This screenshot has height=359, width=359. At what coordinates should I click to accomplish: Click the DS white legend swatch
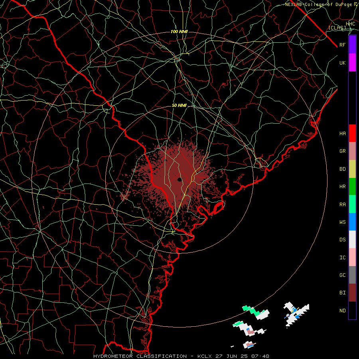(352, 239)
